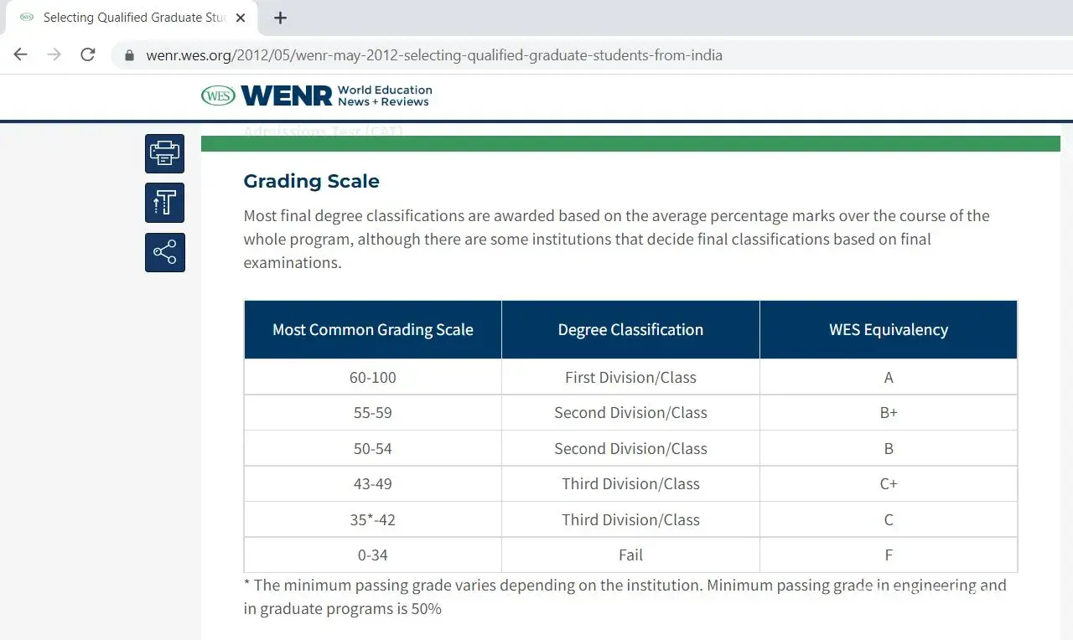Close the Selecting Qualified Graduate tab

click(241, 18)
